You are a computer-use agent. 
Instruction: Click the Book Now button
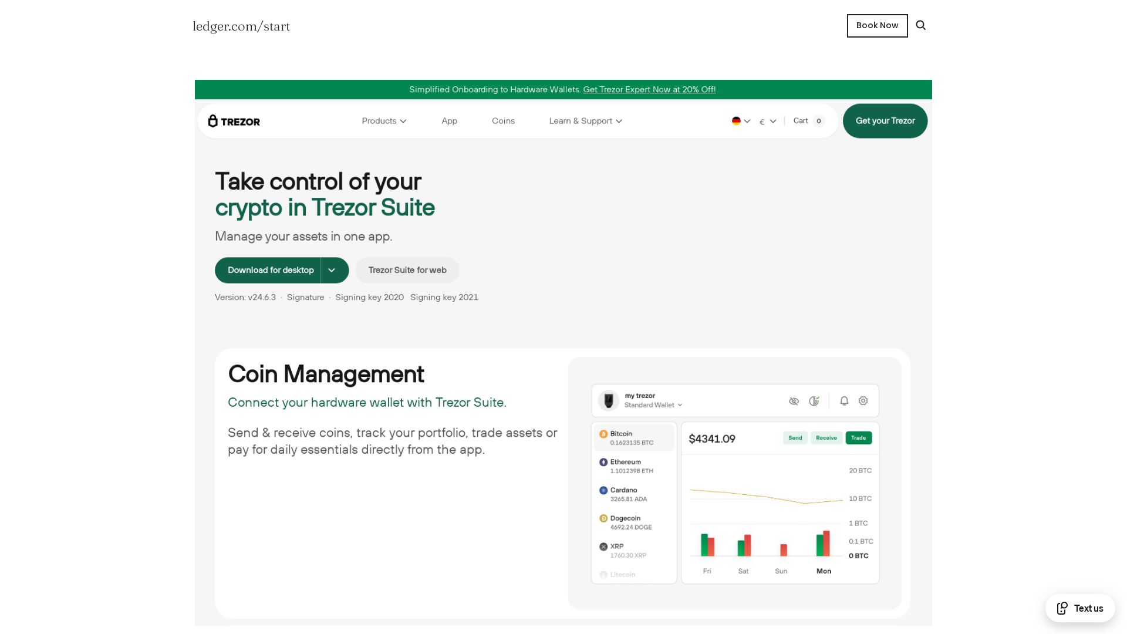877,26
